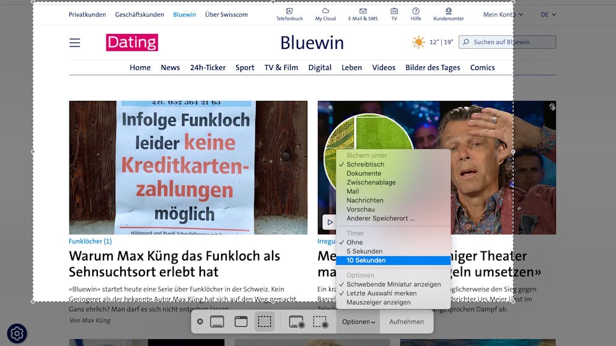
Task: Go to the News tab
Action: 170,67
